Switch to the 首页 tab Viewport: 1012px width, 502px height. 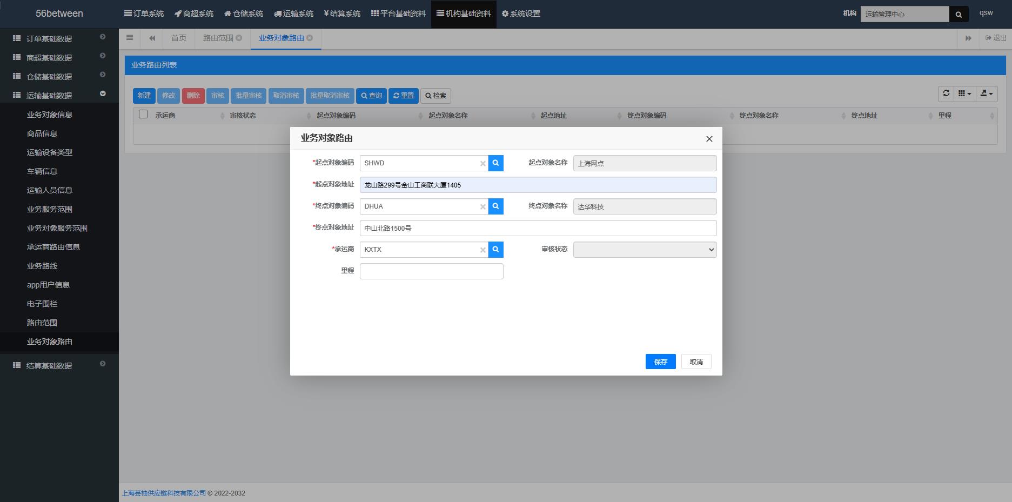[179, 38]
